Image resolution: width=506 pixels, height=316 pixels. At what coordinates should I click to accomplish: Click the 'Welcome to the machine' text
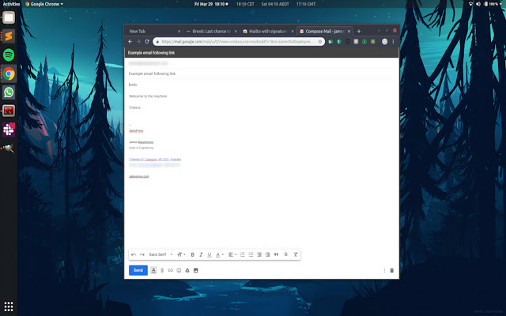[148, 96]
